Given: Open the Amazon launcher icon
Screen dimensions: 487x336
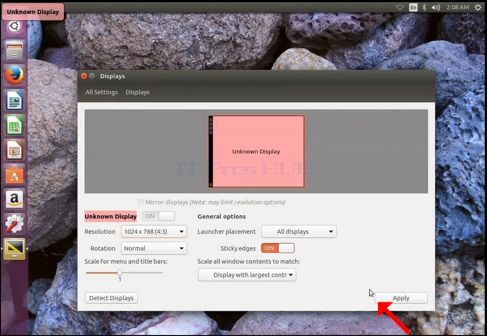Looking at the screenshot, I should click(14, 199).
